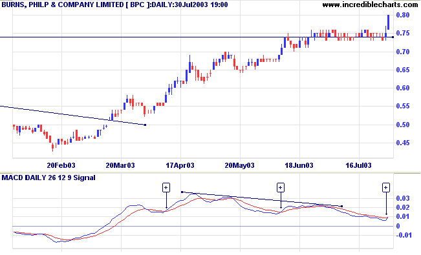Grab the end handle of the descending price trendline
This screenshot has height=255, width=421.
point(146,125)
